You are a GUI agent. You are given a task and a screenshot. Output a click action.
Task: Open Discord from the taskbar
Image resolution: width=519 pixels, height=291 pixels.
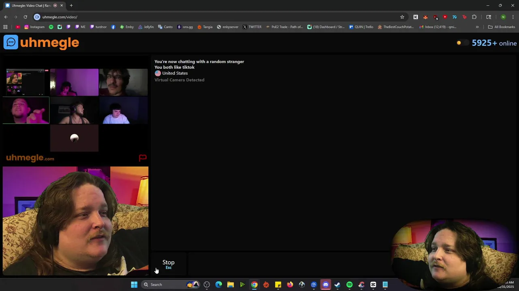(x=326, y=285)
